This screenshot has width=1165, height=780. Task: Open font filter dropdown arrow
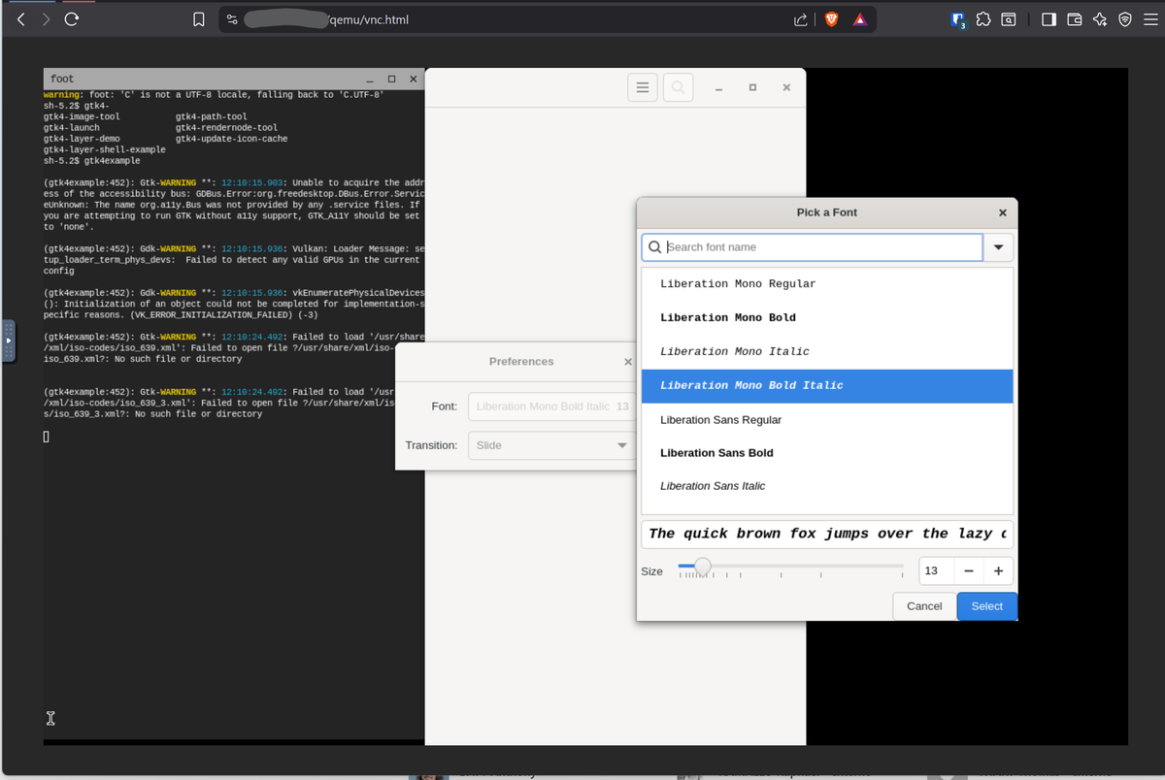[998, 247]
